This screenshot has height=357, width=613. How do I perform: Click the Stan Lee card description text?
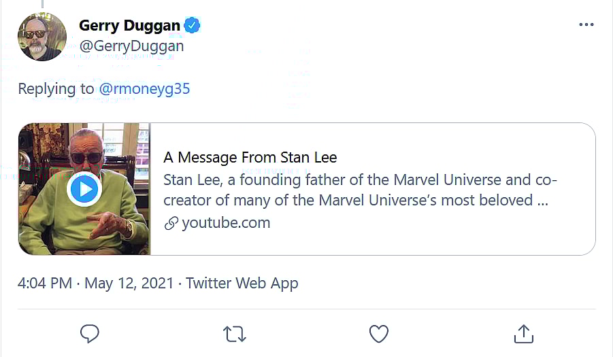coord(359,190)
